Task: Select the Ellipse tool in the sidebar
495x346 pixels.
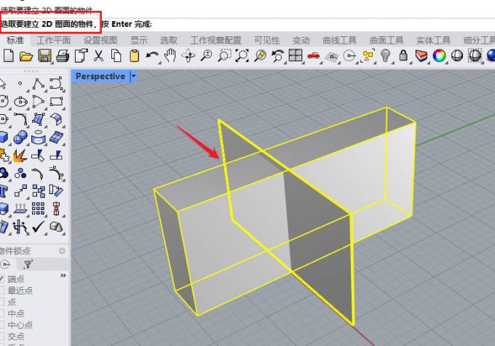Action: 20,102
